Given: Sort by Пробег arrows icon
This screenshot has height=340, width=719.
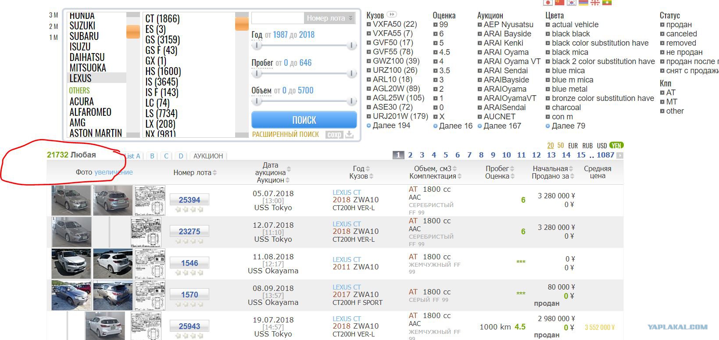Looking at the screenshot, I should pos(512,169).
